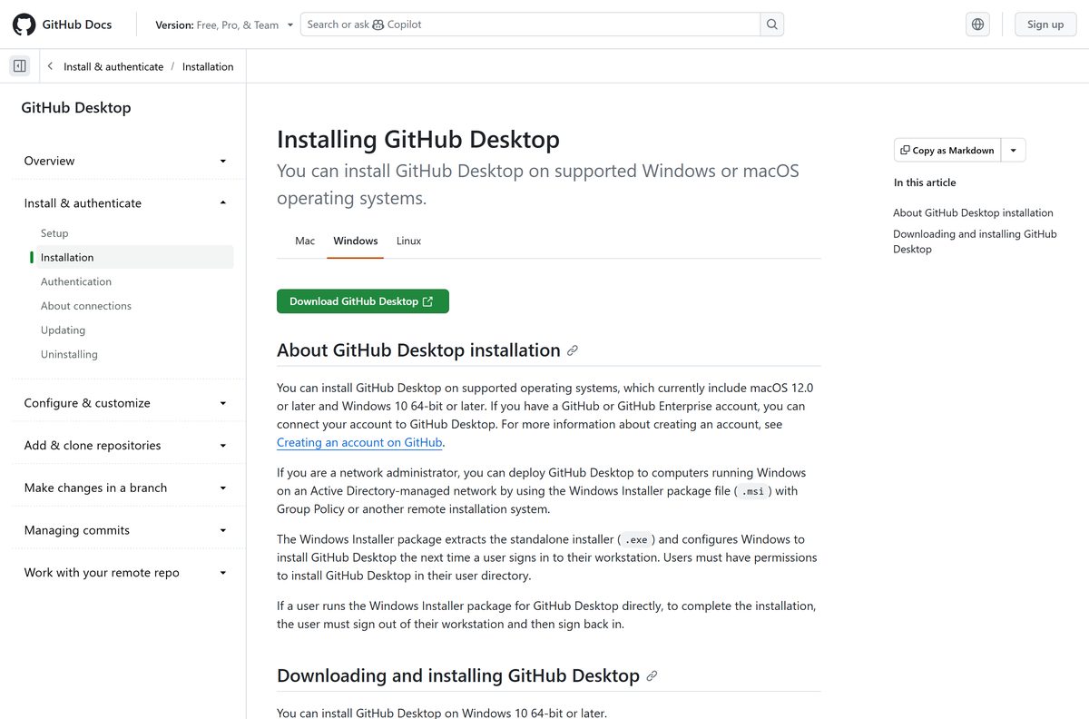Screen dimensions: 1089x719
Task: Collapse the sidebar with the panel icon
Action: click(x=19, y=66)
